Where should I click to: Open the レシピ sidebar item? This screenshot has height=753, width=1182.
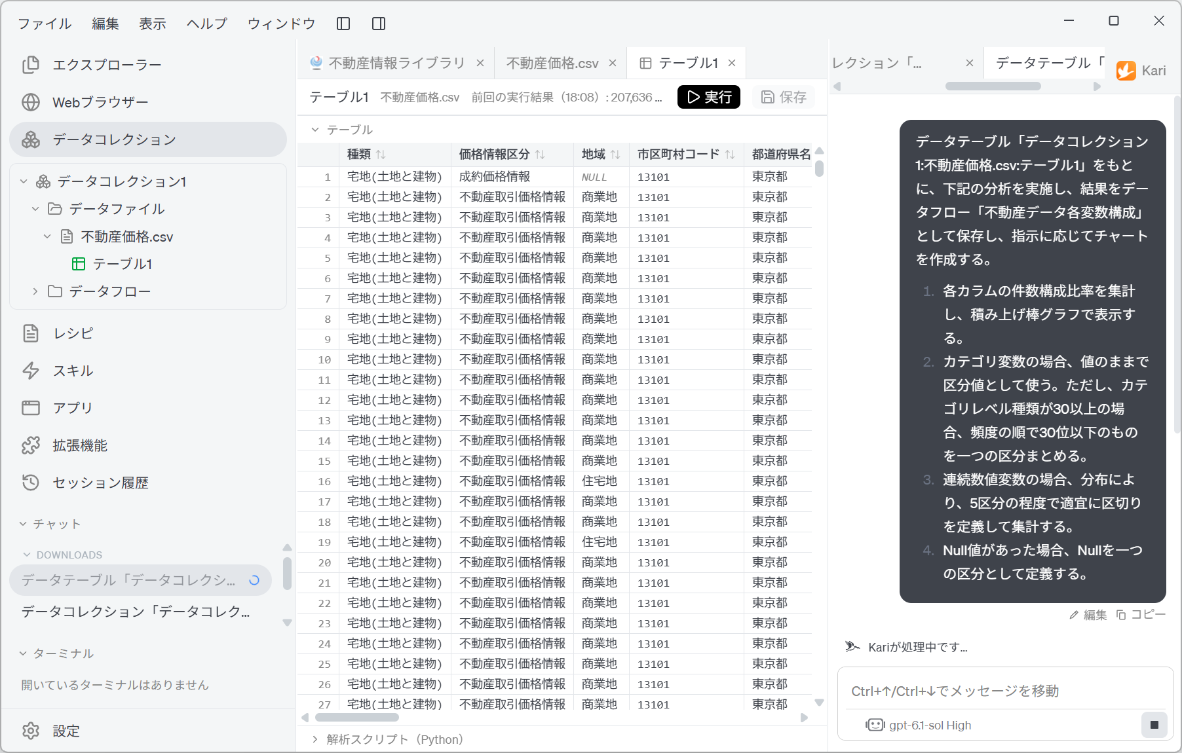147,333
